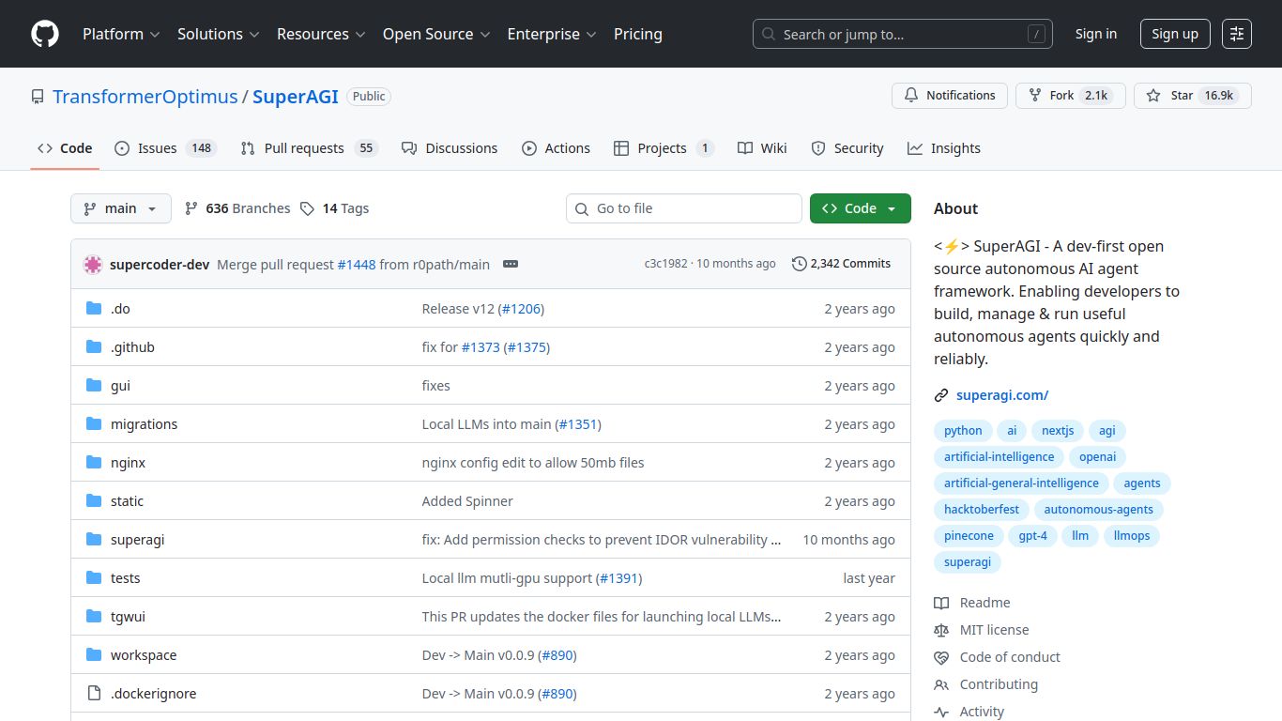The image size is (1282, 721).
Task: Expand the main branch dropdown
Action: 121,208
